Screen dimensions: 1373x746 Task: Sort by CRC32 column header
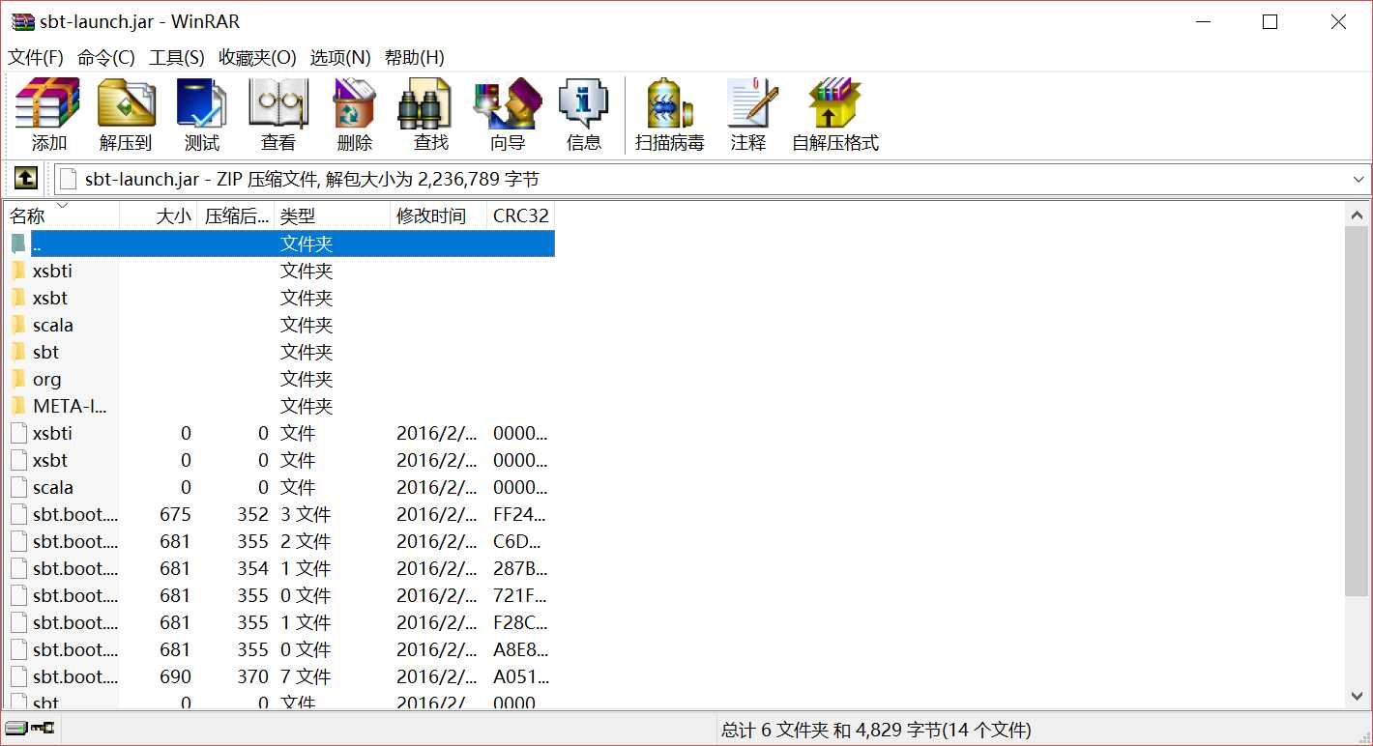pos(521,215)
